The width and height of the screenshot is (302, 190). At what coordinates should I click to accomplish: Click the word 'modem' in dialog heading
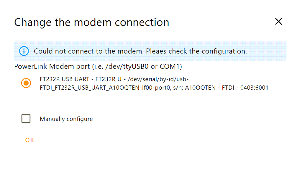pyautogui.click(x=93, y=22)
